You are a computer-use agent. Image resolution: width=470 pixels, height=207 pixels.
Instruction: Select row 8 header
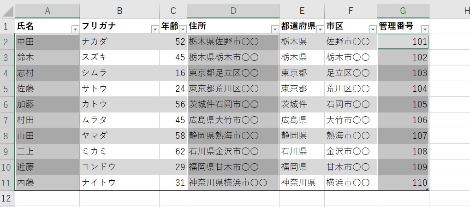pyautogui.click(x=7, y=136)
